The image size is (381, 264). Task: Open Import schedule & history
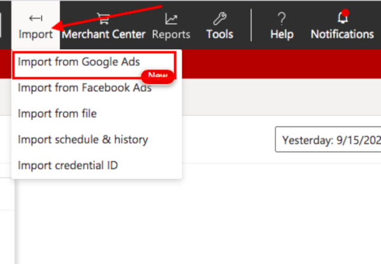coord(83,140)
